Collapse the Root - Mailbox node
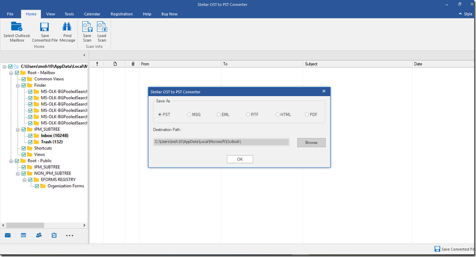 point(11,73)
